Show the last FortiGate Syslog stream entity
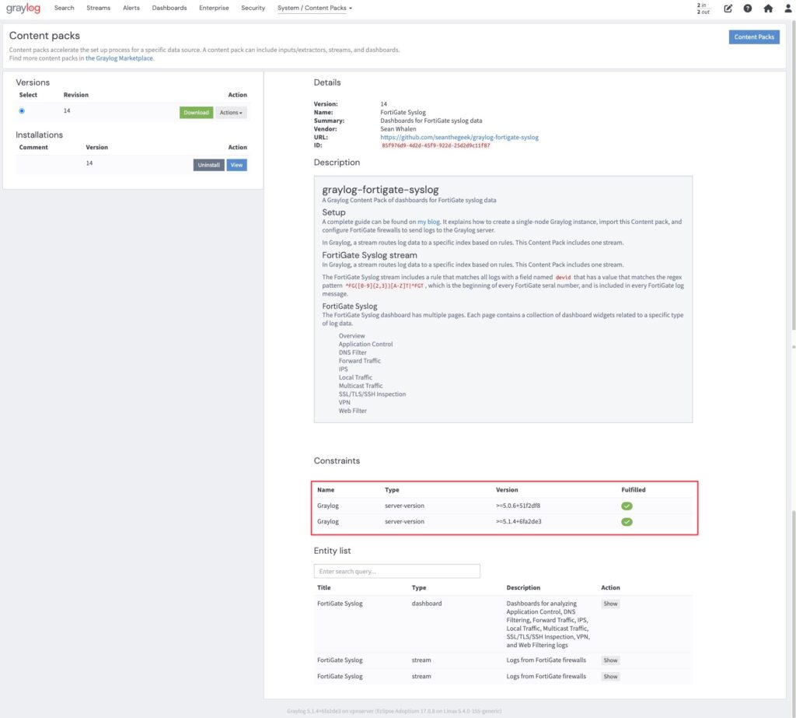The height and width of the screenshot is (718, 796). point(610,676)
